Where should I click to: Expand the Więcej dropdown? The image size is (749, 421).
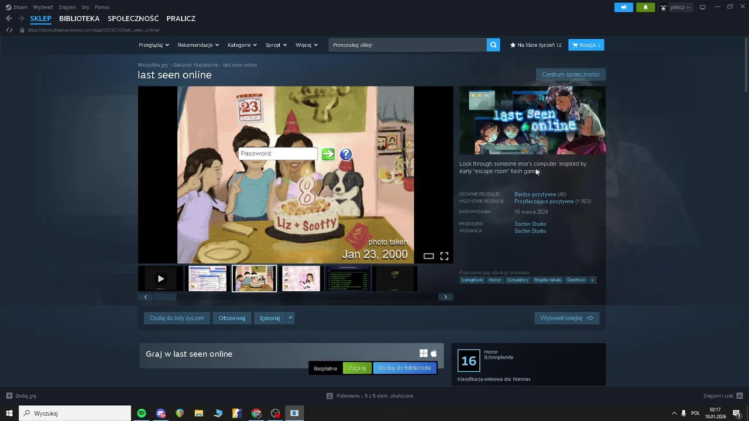tap(307, 45)
